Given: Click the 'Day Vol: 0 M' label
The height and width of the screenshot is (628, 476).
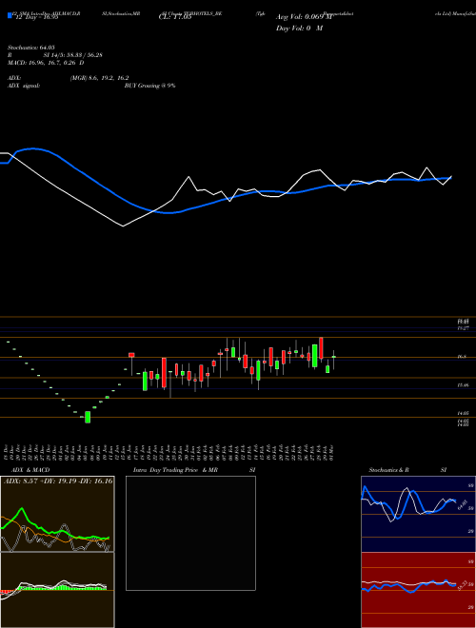Looking at the screenshot, I should coord(299,29).
